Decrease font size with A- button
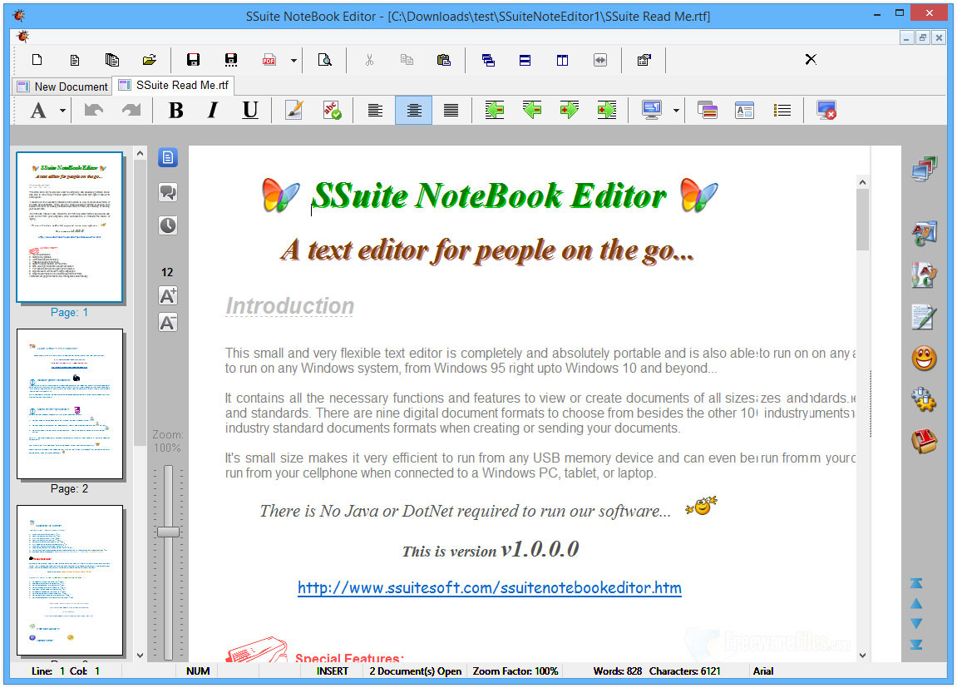The image size is (957, 688). tap(168, 322)
